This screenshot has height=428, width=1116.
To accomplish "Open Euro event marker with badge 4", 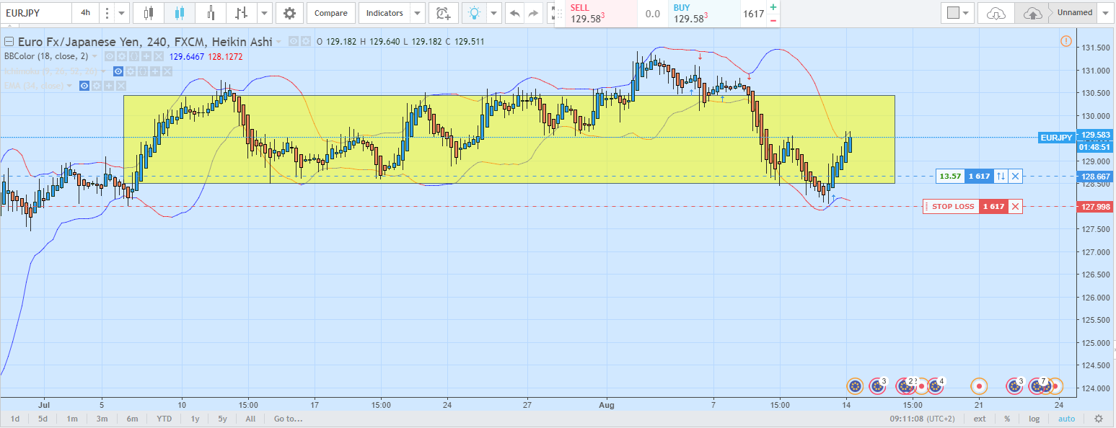I will 935,386.
